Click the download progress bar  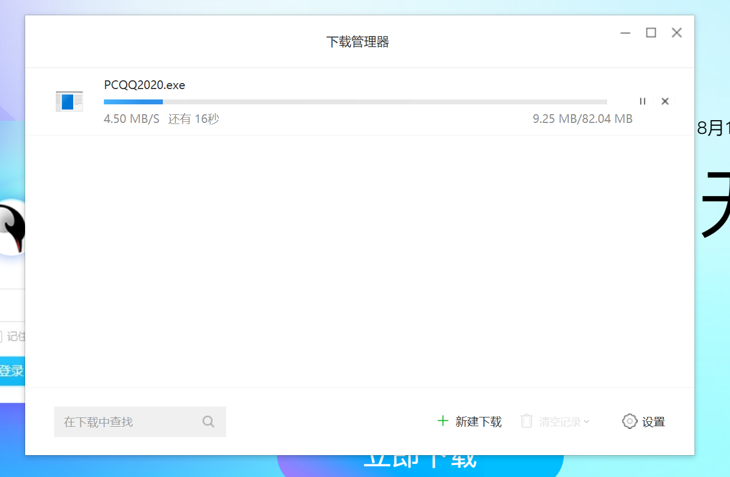pos(355,102)
